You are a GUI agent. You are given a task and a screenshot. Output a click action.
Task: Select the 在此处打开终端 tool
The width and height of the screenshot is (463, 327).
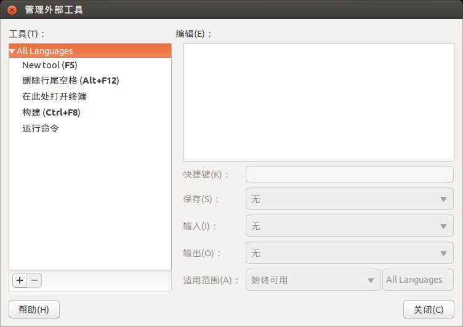(90, 97)
